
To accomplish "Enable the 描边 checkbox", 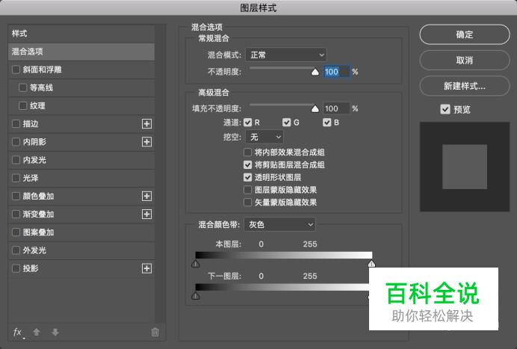I will click(16, 124).
